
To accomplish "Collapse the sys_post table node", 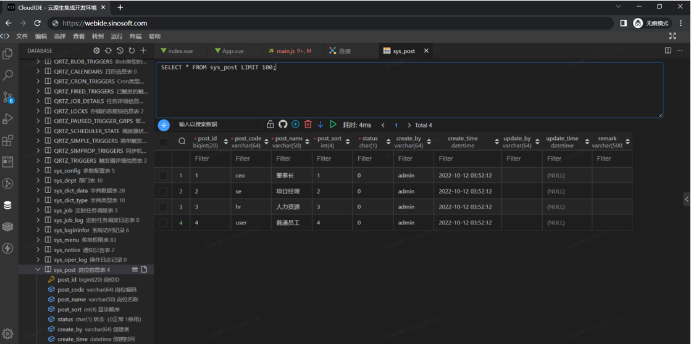I will [x=38, y=269].
